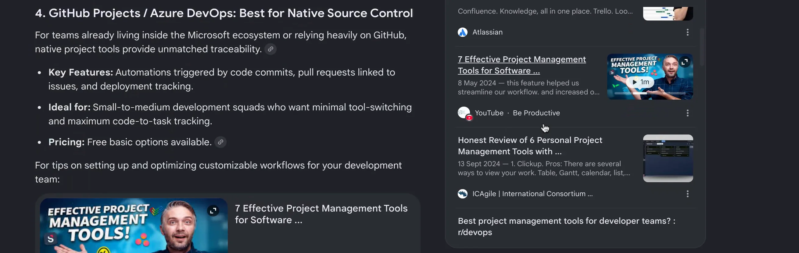Open 'Honest Review of 6 Personal Project Management Tools' link

pyautogui.click(x=530, y=146)
